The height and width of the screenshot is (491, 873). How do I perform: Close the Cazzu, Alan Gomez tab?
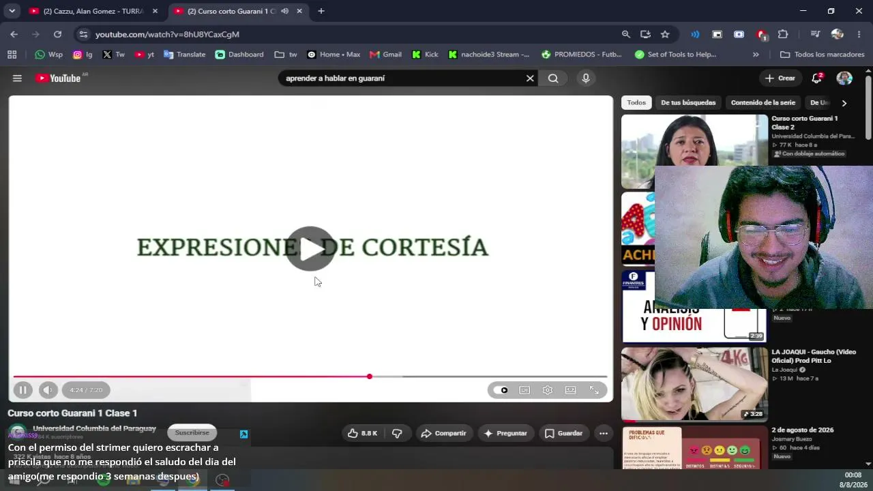(155, 11)
